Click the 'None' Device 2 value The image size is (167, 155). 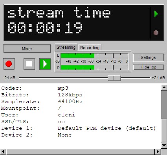(x=65, y=135)
